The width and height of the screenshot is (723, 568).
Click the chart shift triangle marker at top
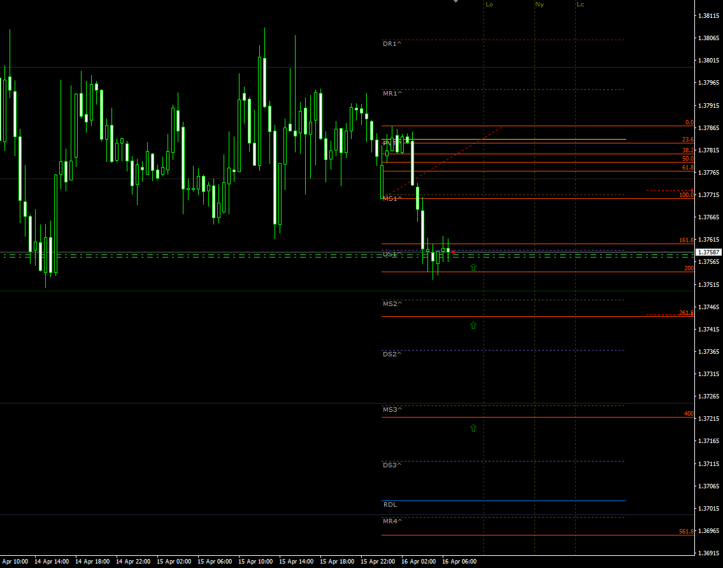tap(455, 2)
